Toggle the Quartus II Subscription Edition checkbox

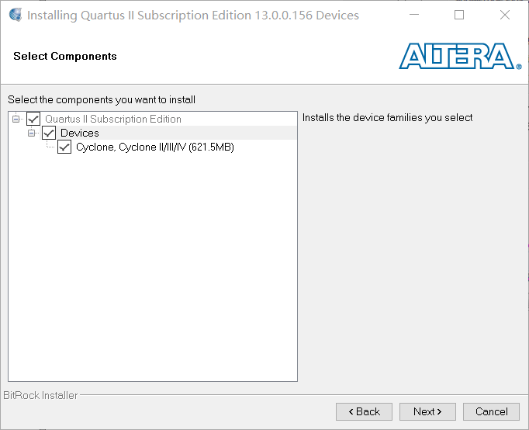[x=33, y=119]
